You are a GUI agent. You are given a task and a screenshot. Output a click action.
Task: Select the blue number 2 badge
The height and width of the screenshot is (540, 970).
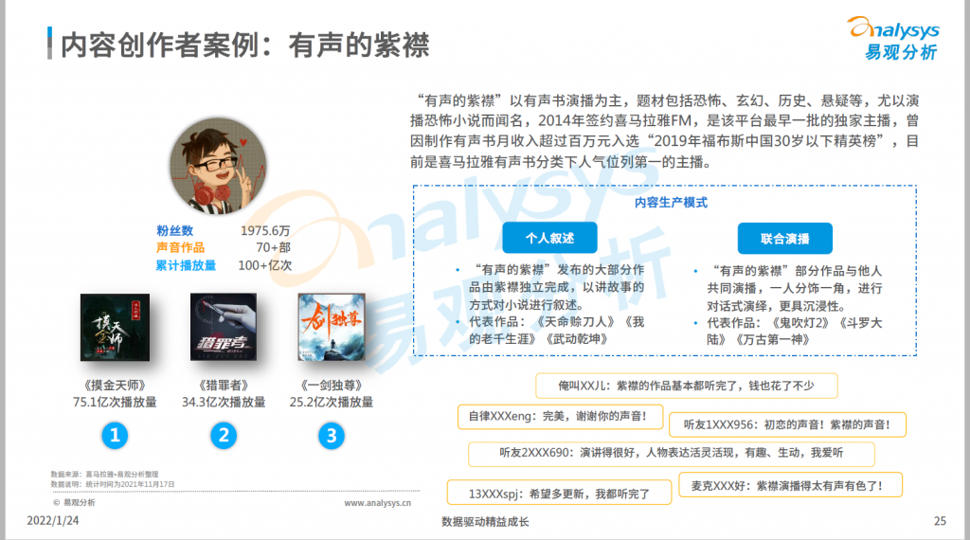pyautogui.click(x=224, y=436)
